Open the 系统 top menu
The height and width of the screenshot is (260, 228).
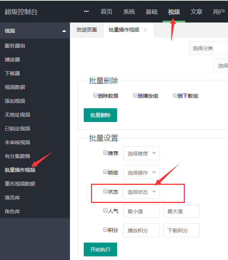pyautogui.click(x=129, y=12)
